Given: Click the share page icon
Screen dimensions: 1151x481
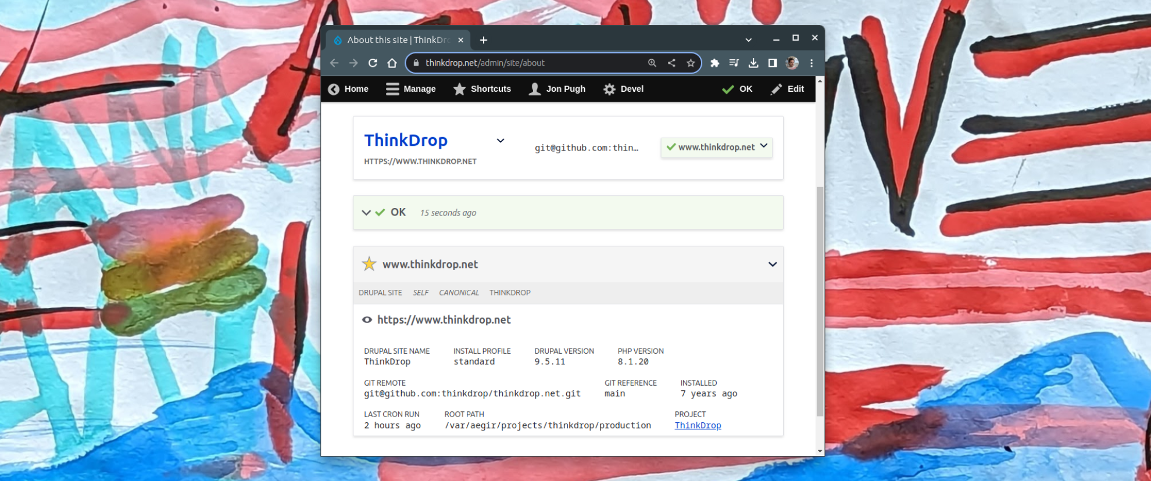Looking at the screenshot, I should click(671, 63).
